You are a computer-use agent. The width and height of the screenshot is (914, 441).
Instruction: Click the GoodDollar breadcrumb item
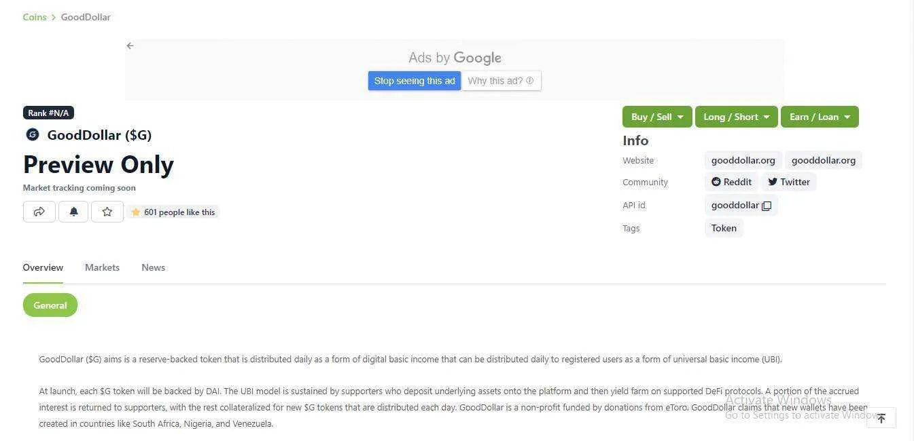tap(86, 17)
